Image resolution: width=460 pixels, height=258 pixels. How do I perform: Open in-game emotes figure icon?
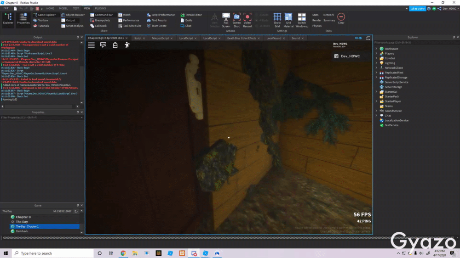click(x=127, y=45)
